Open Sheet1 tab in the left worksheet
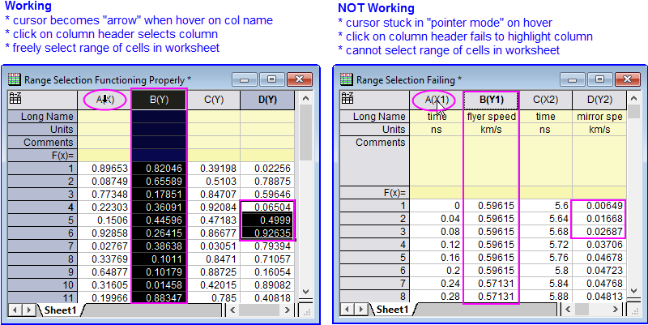Viewport: 648px width, 325px height. (x=60, y=310)
